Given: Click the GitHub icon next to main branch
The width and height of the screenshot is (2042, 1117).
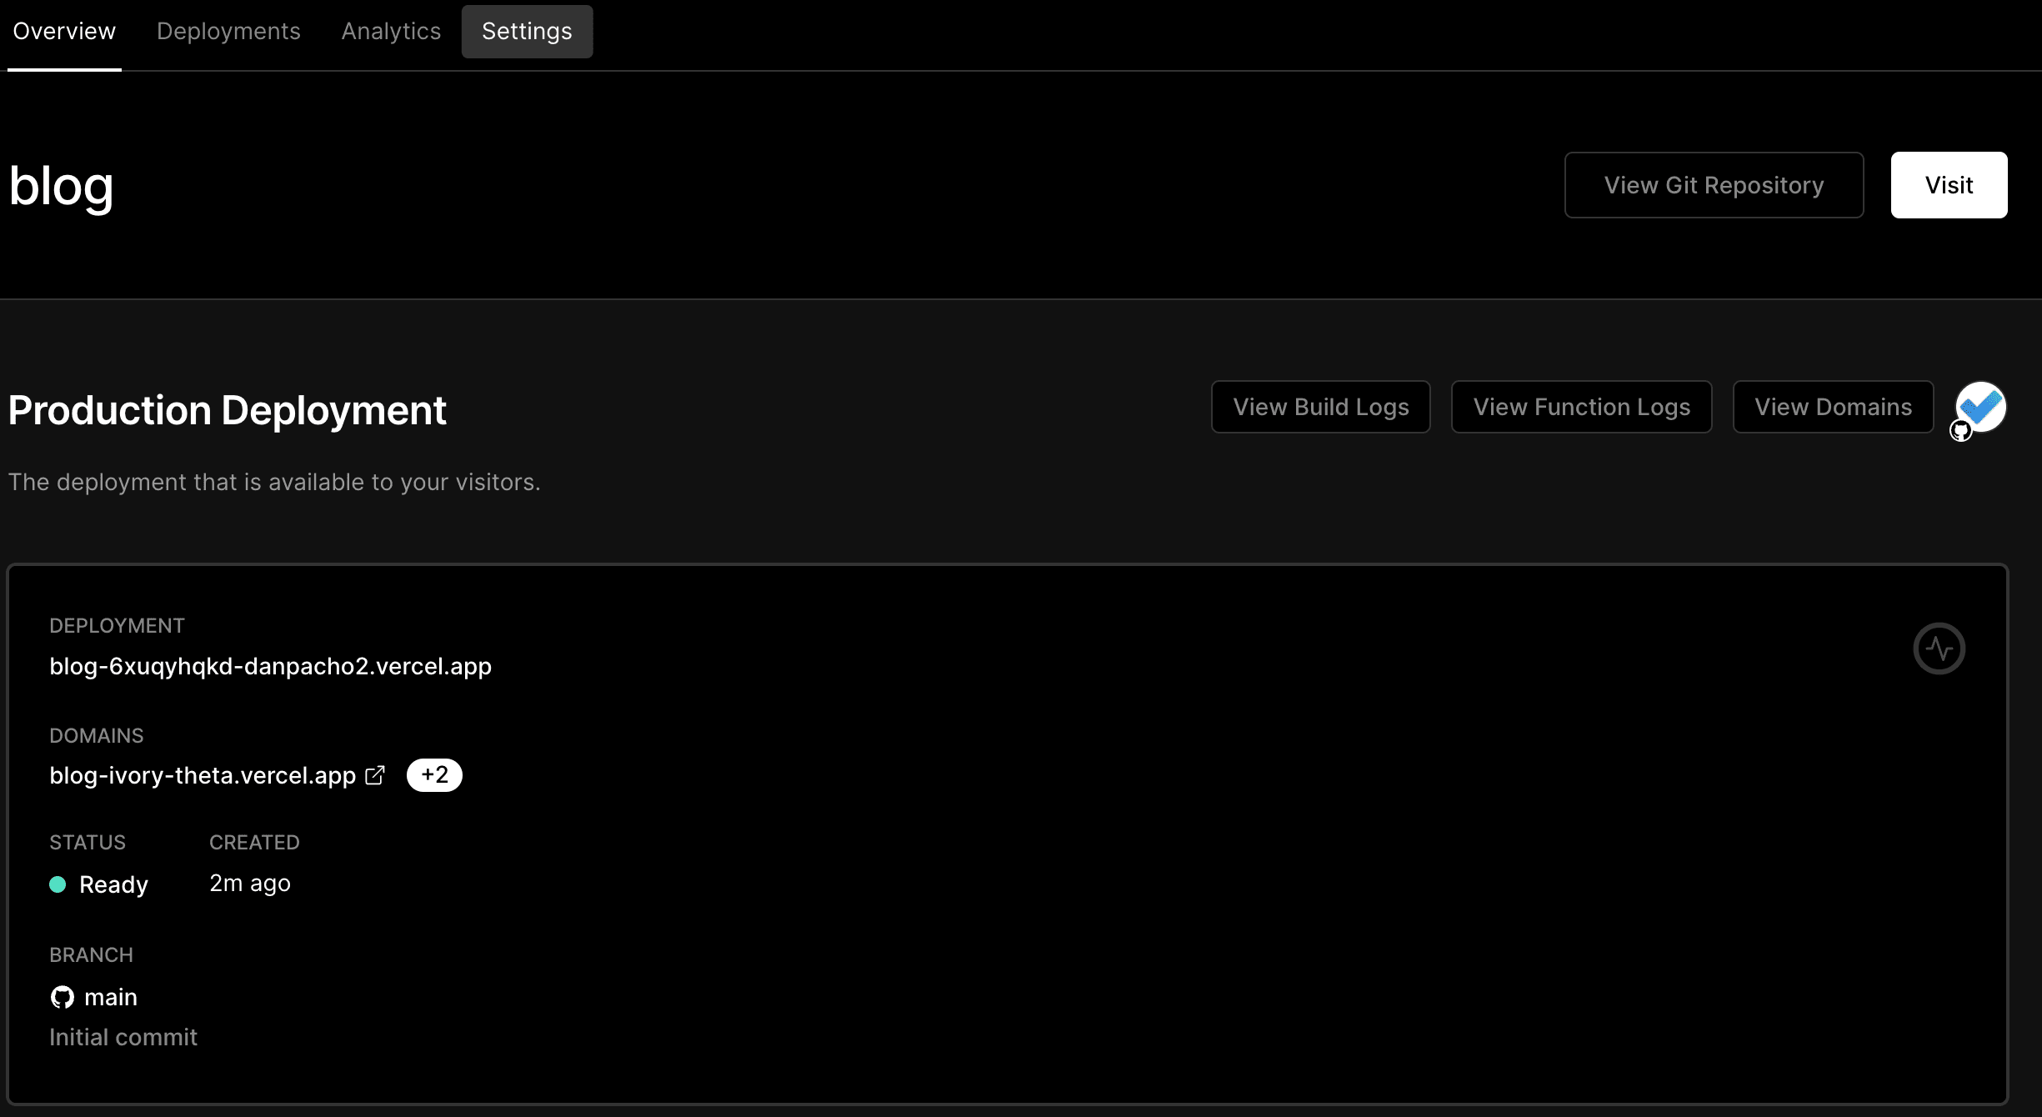Looking at the screenshot, I should [x=63, y=997].
